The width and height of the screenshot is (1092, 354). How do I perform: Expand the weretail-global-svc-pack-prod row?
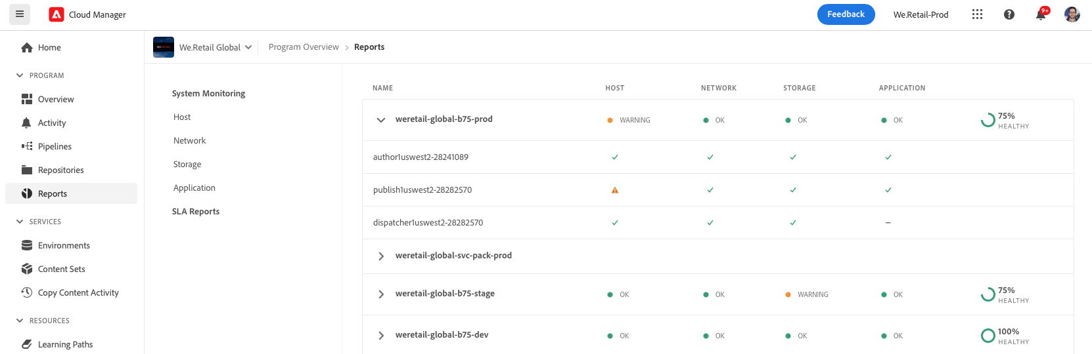tap(381, 256)
